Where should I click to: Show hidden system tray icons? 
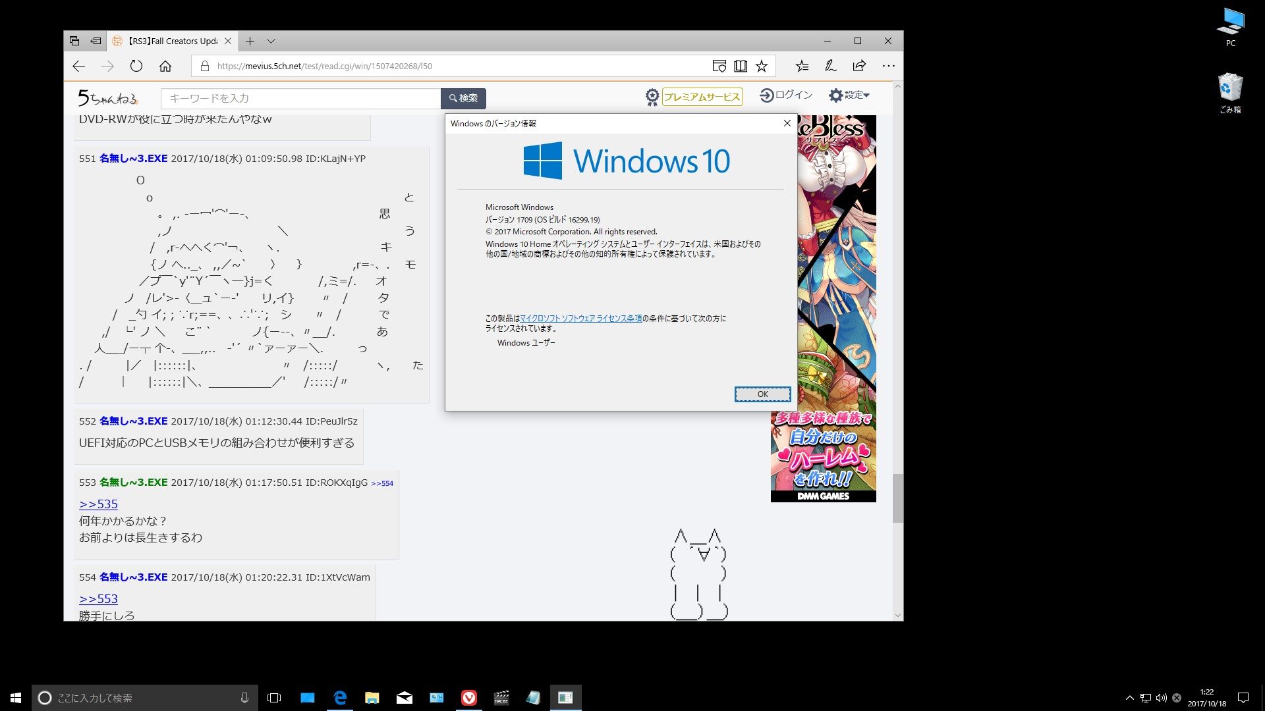[1129, 698]
